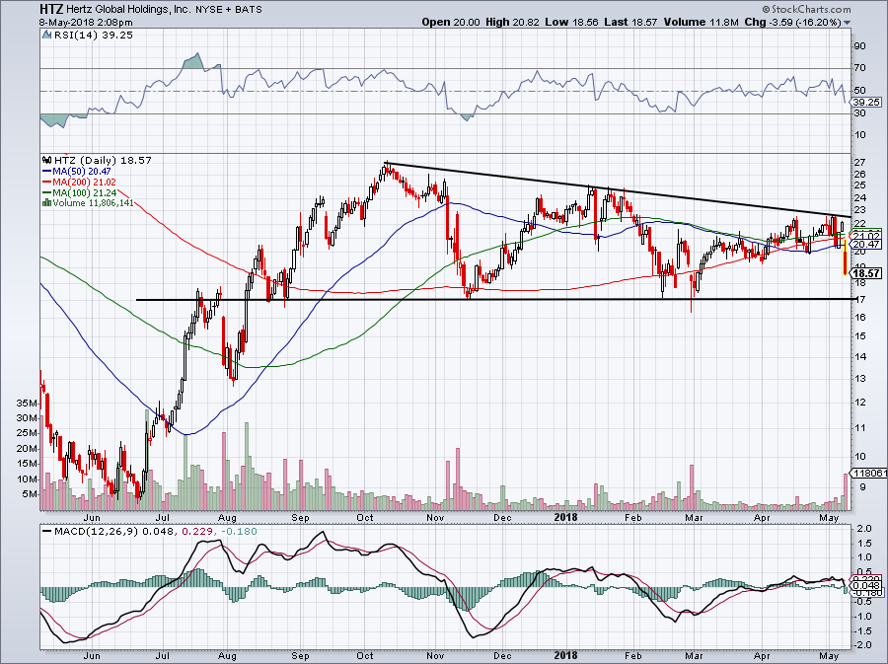Click the RSI(14) indicator line icon
Image resolution: width=888 pixels, height=664 pixels.
47,36
